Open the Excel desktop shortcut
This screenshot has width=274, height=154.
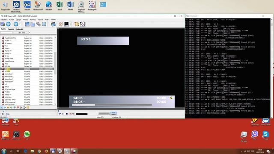point(60,6)
